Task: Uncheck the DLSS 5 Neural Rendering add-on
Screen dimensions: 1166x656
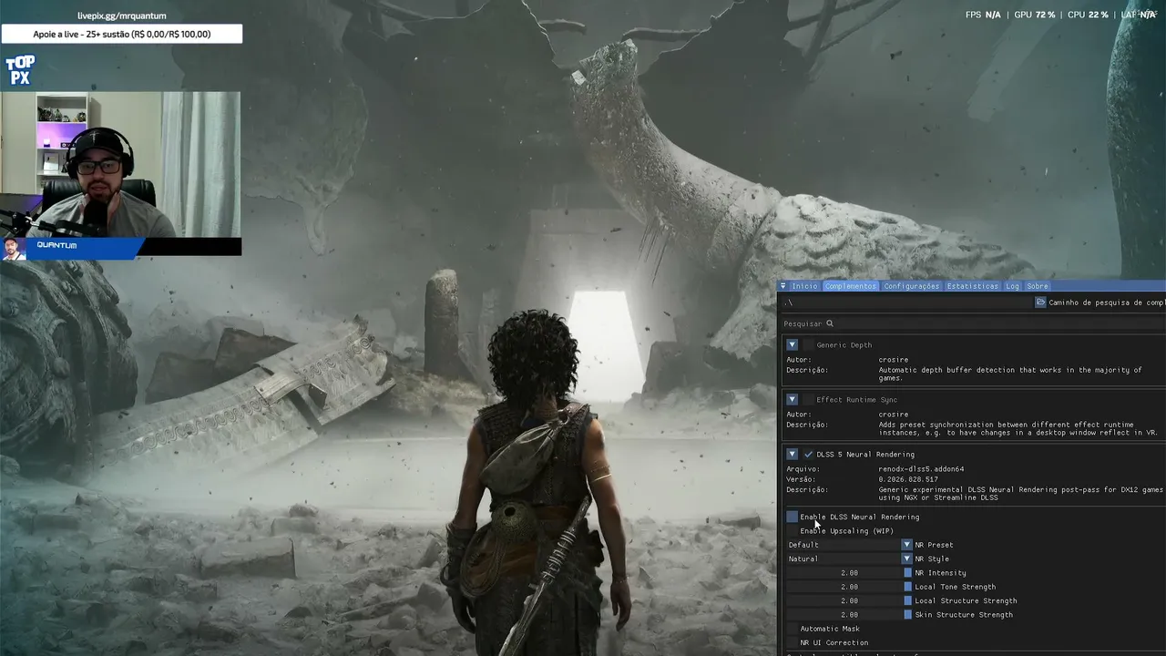Action: 808,455
